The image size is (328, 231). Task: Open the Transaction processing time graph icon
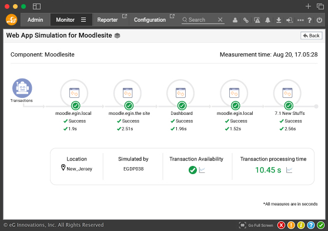point(289,170)
